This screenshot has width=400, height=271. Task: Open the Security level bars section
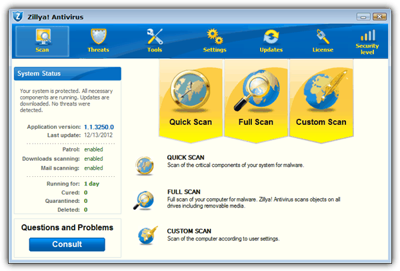[x=367, y=42]
